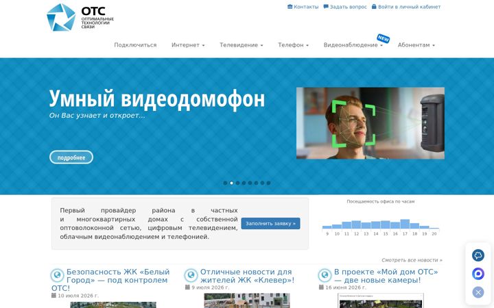Click the Умный видеодомофон banner heading

pyautogui.click(x=157, y=99)
